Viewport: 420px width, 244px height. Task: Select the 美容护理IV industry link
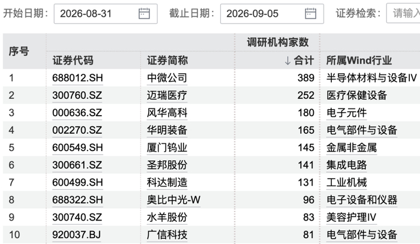click(x=352, y=217)
